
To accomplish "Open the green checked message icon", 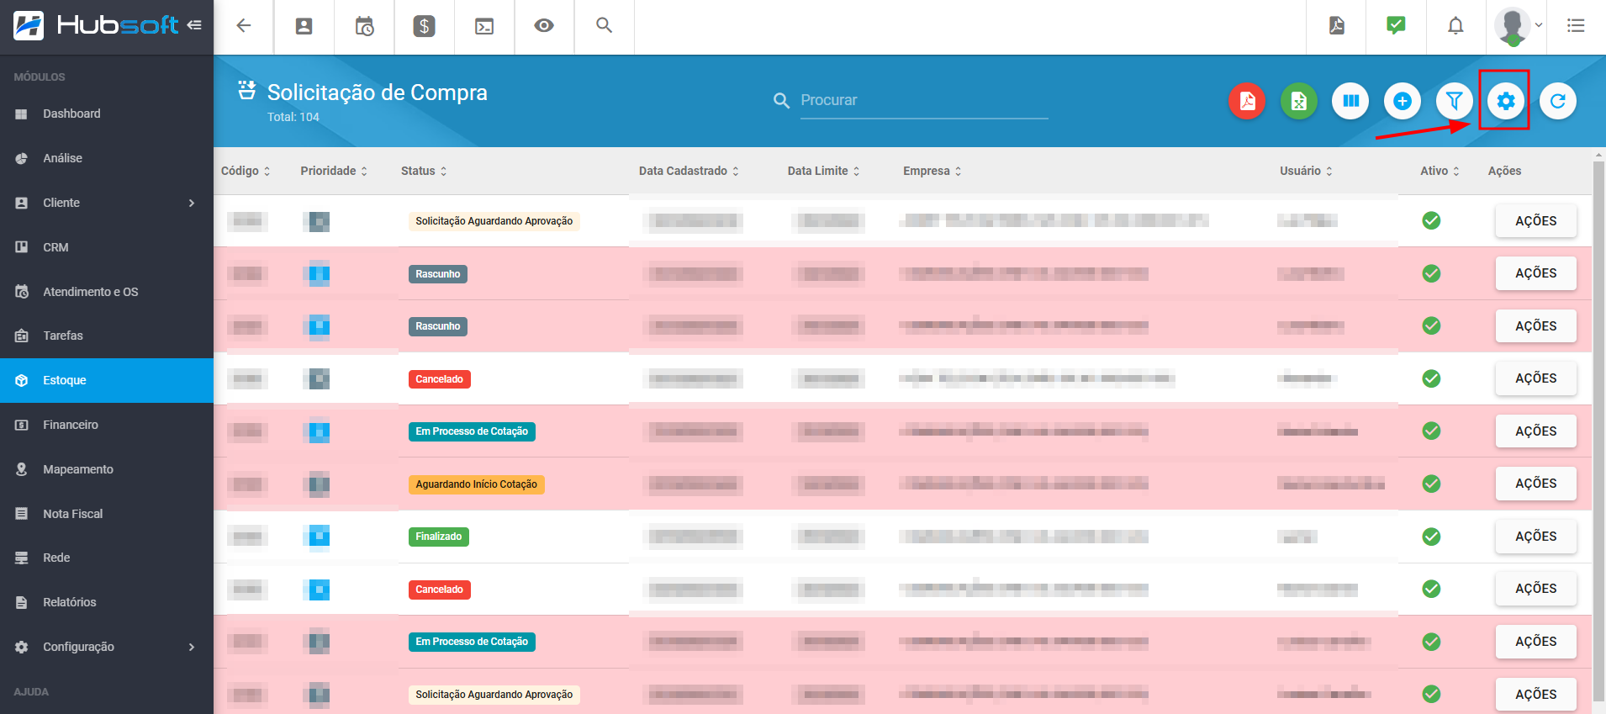I will [1396, 25].
